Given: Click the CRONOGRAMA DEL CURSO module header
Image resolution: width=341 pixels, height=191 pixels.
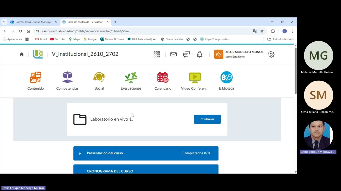Looking at the screenshot, I should (146, 170).
